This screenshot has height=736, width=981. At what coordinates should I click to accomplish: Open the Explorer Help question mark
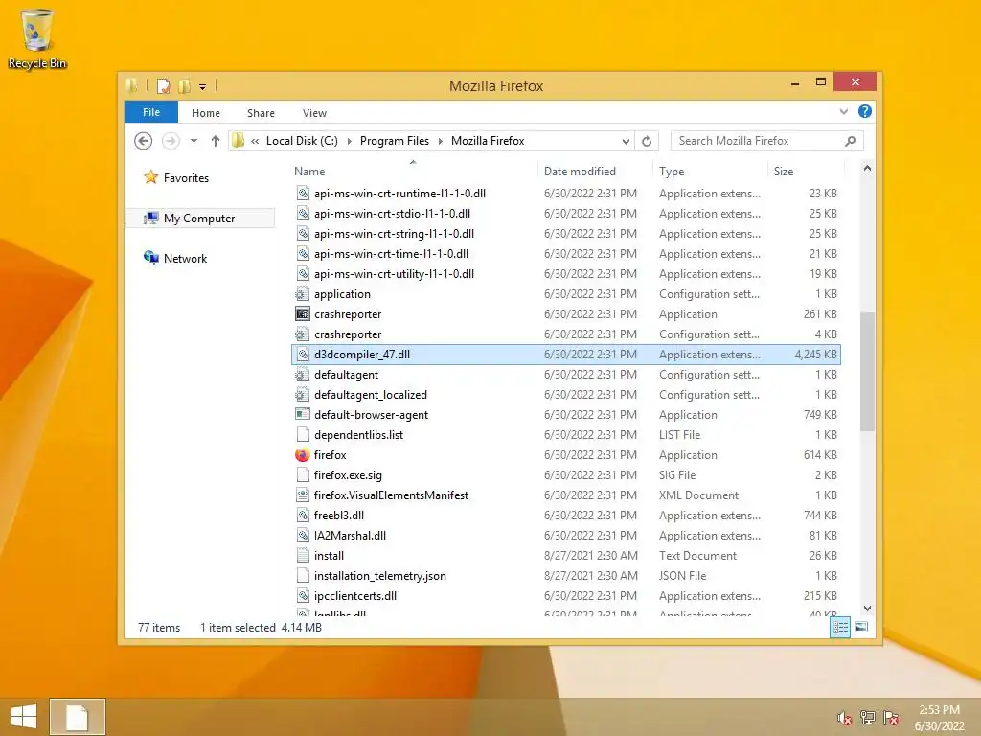pyautogui.click(x=865, y=111)
